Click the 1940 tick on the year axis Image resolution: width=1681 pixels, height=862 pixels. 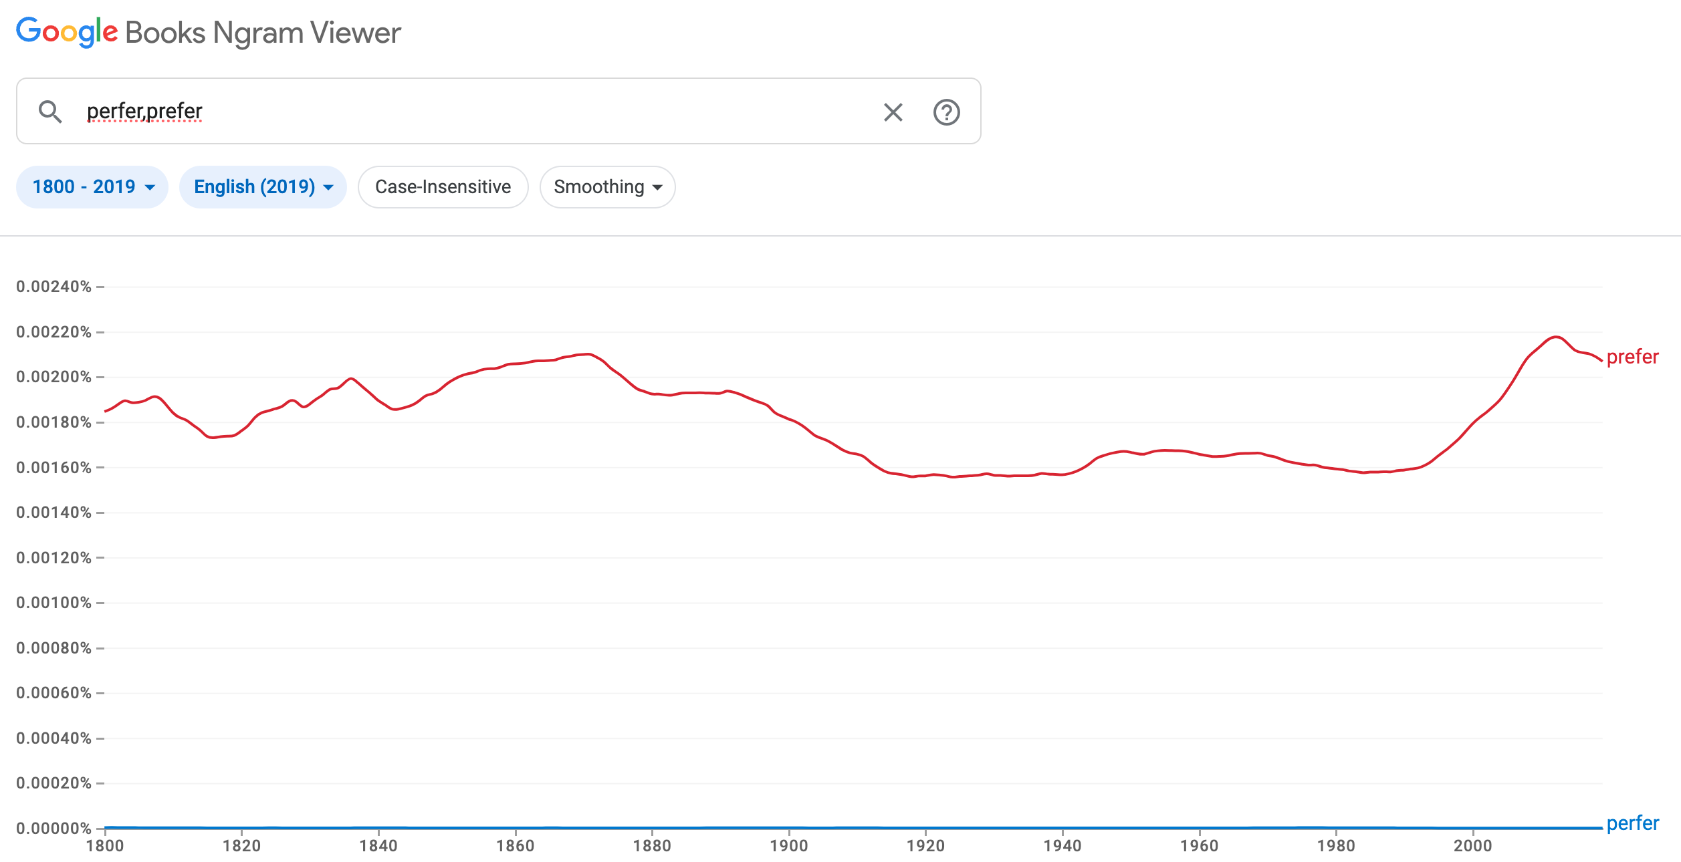tap(1062, 846)
